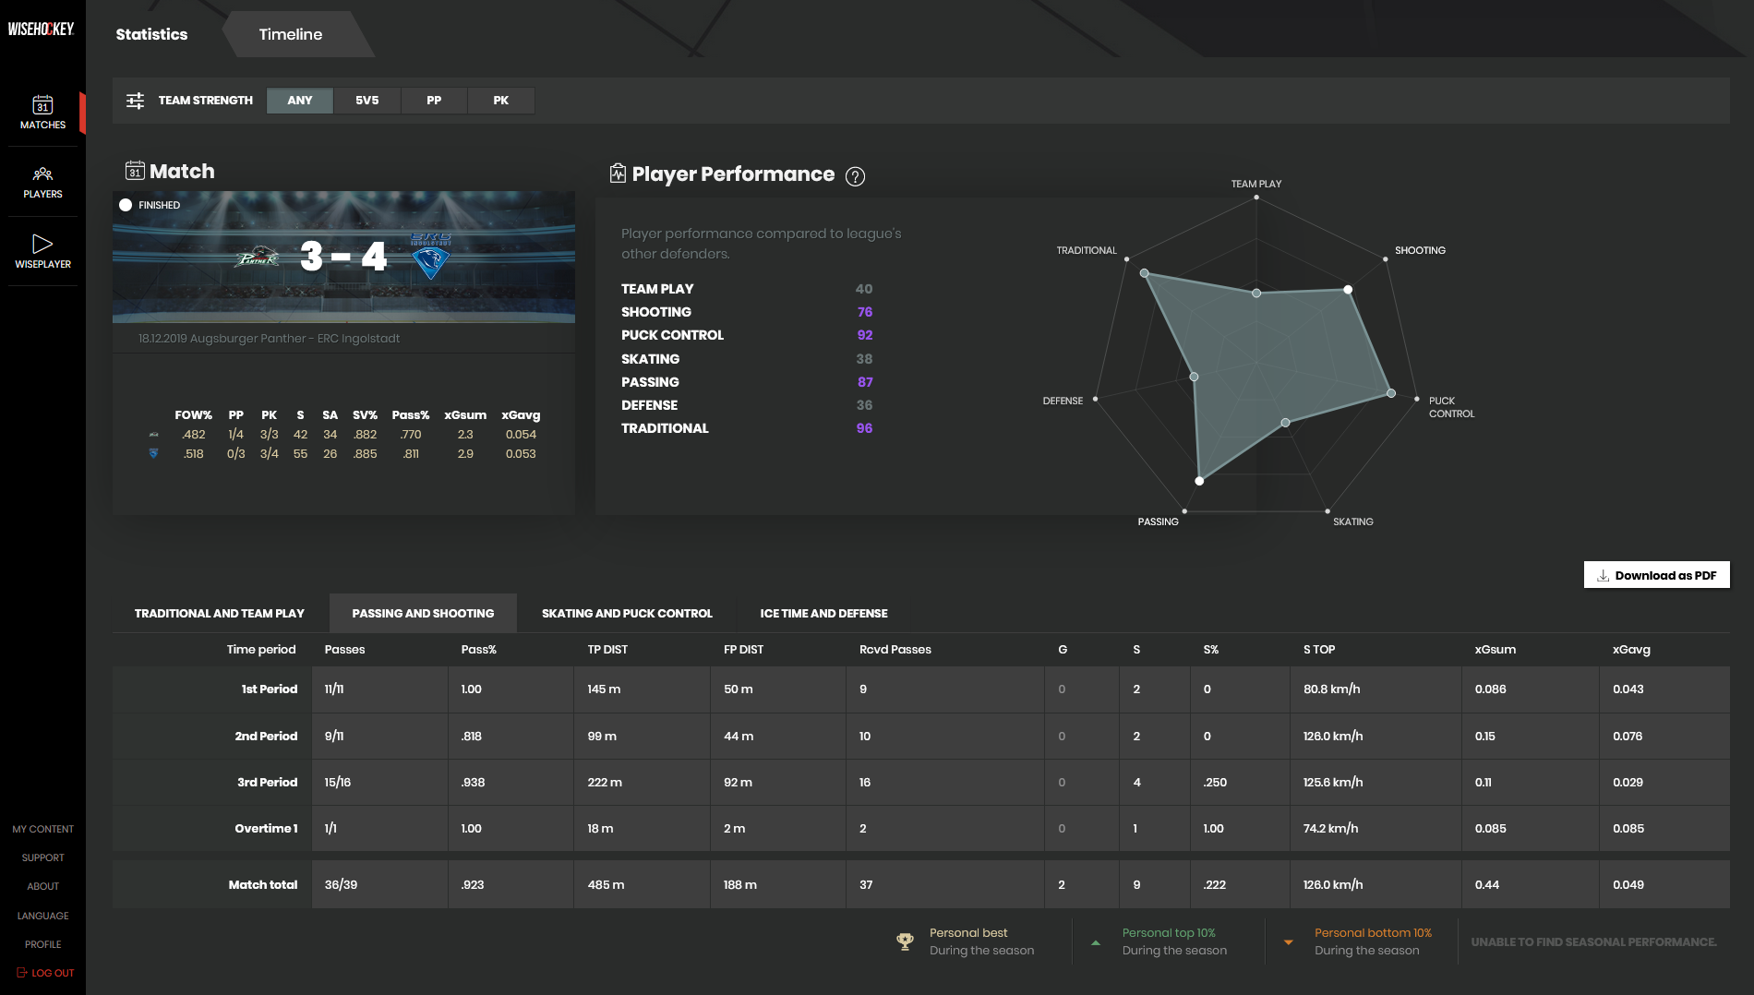
Task: Open the Matches calendar icon
Action: coord(42,104)
